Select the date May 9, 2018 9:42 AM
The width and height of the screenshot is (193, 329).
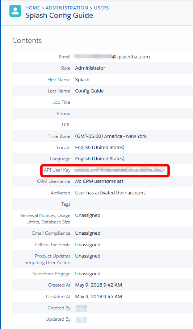tap(98, 285)
